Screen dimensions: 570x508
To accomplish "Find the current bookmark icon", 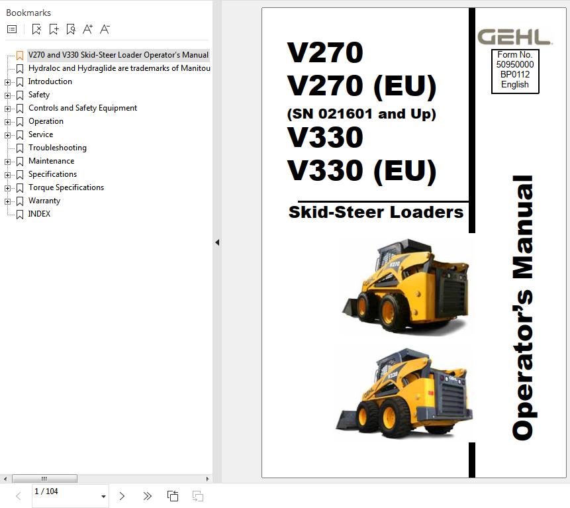I will point(71,29).
